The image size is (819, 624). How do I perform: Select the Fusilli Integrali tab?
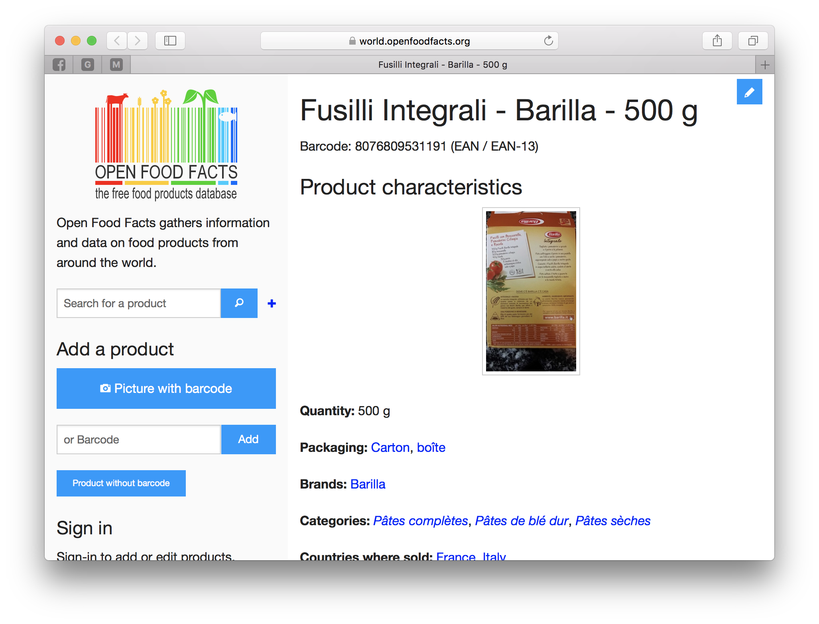[442, 65]
